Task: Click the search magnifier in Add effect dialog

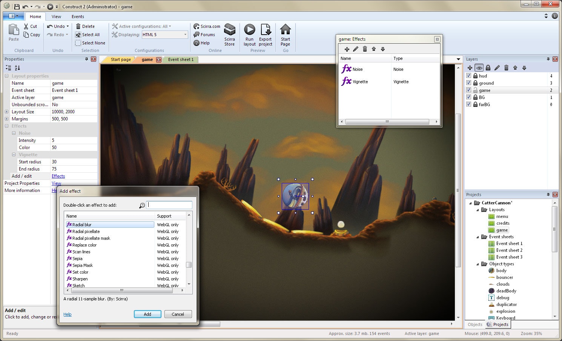Action: [142, 205]
